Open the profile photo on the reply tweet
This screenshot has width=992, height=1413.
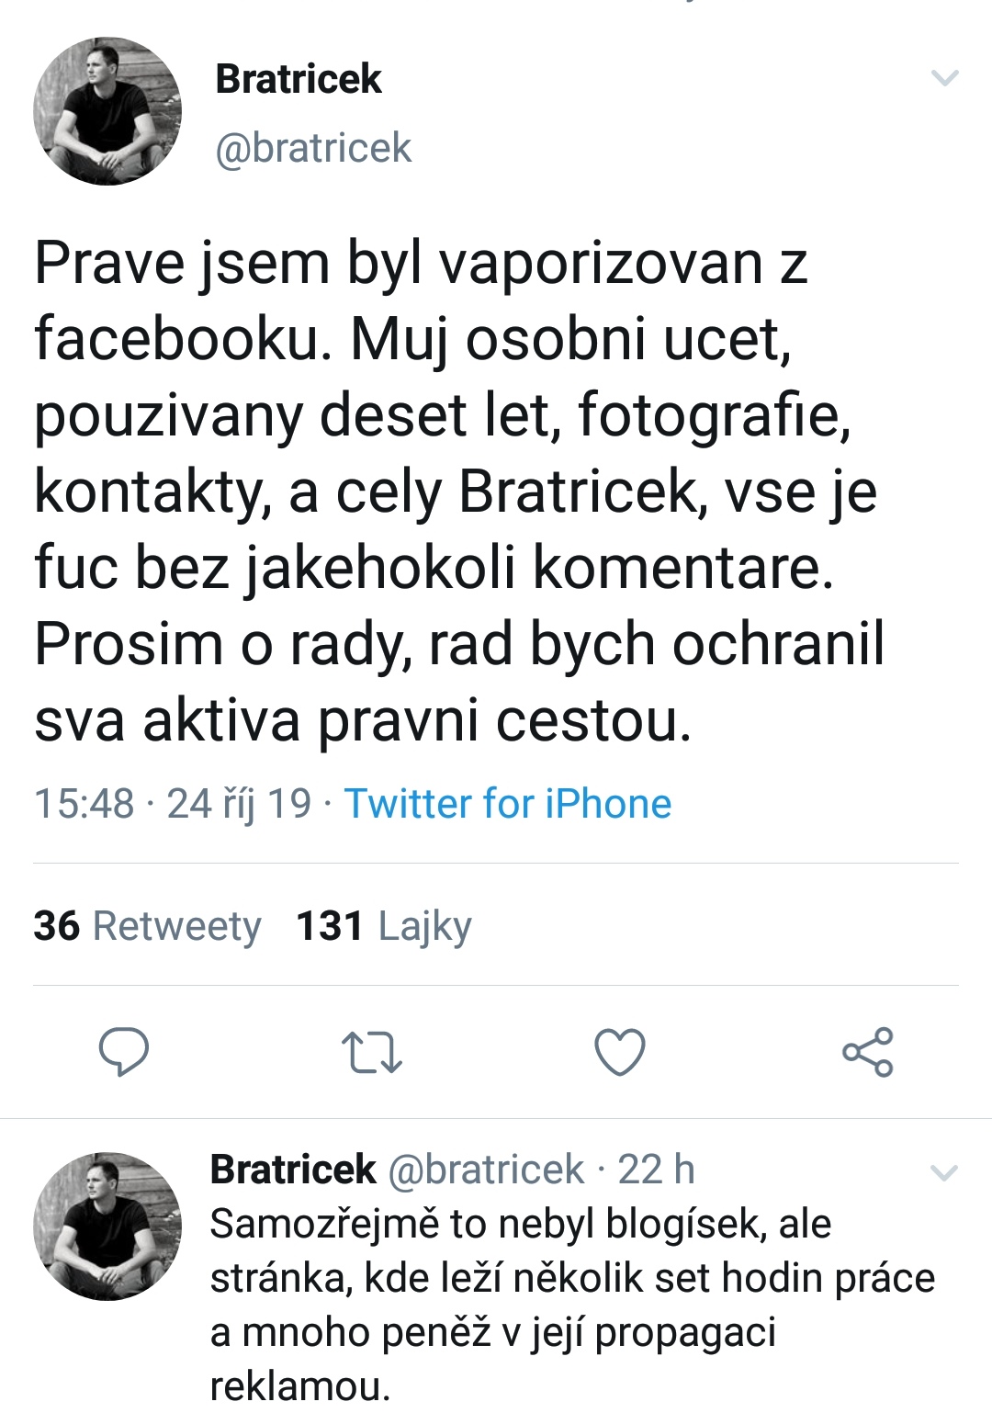(x=107, y=1226)
